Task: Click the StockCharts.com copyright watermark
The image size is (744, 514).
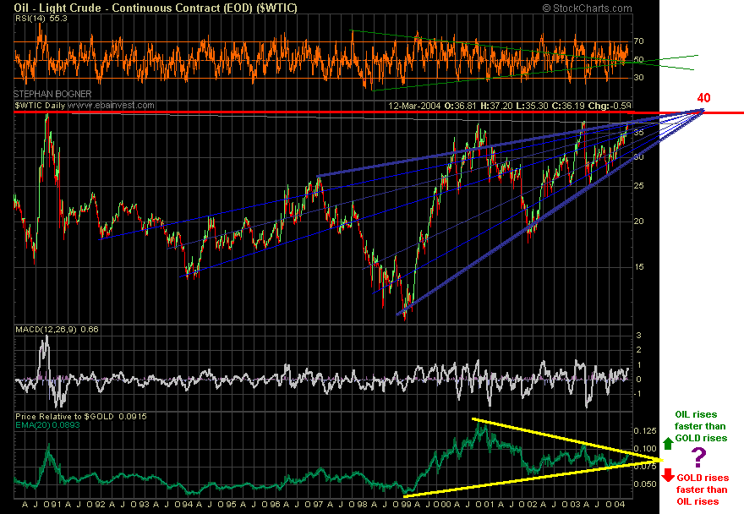Action: [587, 8]
